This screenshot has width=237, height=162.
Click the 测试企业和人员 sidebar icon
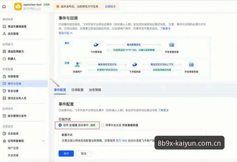tap(4, 98)
